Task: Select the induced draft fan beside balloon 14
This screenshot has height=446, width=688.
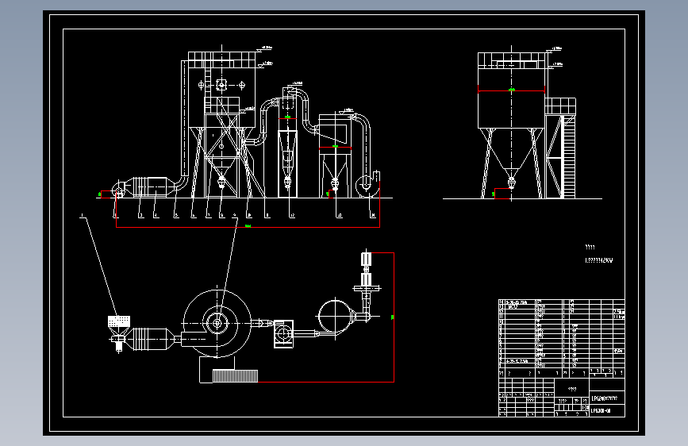Action: [x=367, y=185]
